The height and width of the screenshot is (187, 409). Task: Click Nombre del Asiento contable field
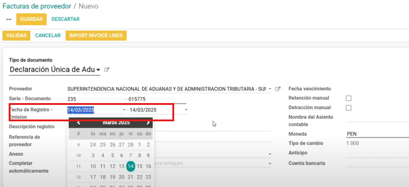(x=378, y=119)
